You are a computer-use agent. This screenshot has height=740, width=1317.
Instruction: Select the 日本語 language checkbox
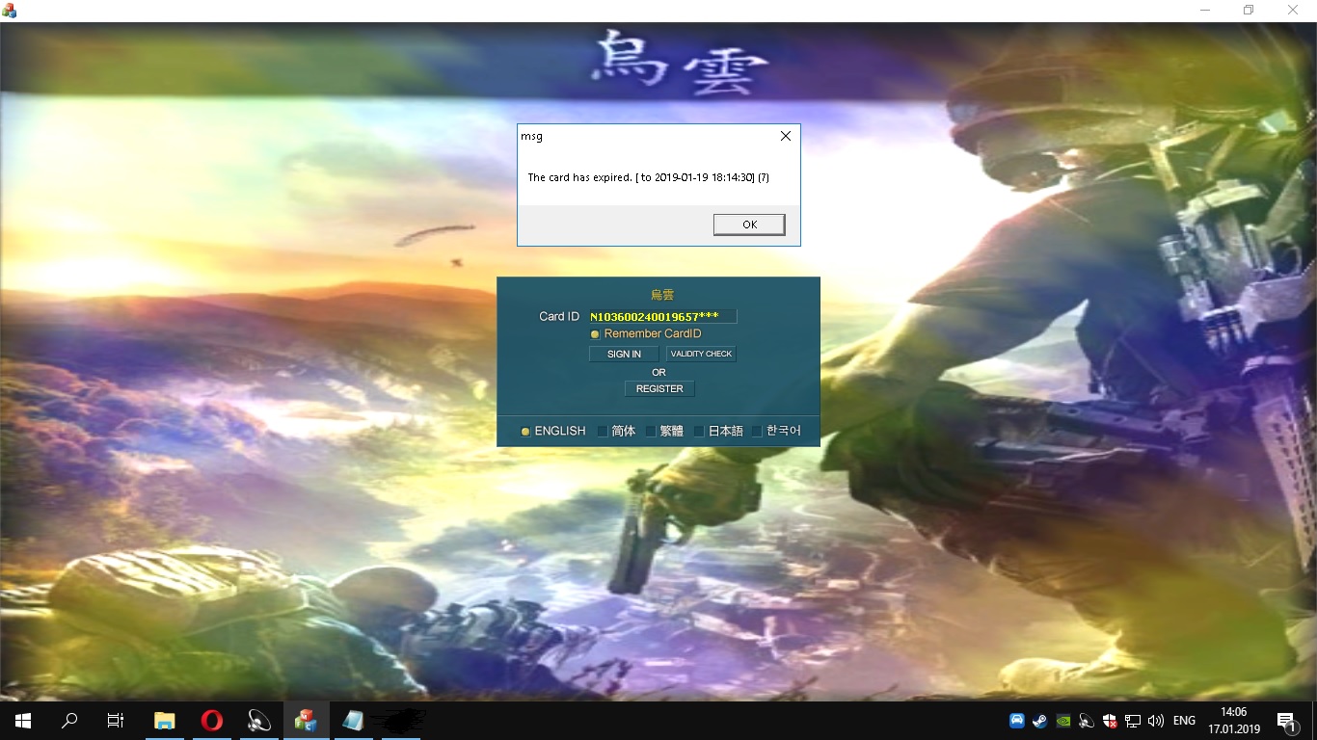pos(699,432)
